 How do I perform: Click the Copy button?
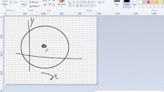pyautogui.click(x=14, y=2)
